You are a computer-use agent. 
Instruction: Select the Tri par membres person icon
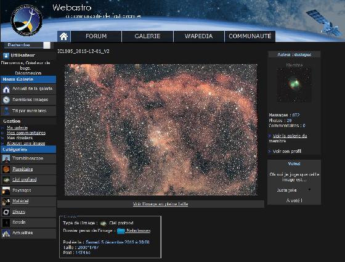(6, 111)
